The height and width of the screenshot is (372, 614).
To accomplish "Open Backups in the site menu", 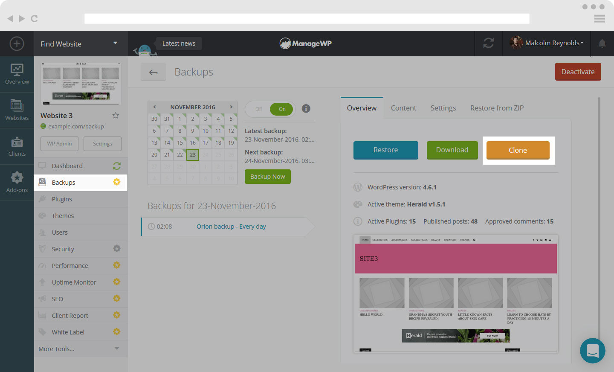I will click(x=81, y=182).
